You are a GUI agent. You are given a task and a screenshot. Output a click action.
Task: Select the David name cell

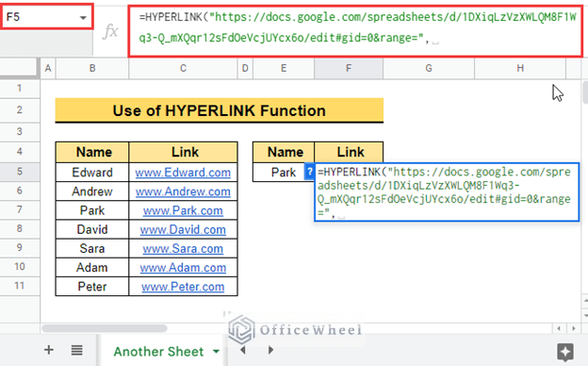tap(92, 229)
